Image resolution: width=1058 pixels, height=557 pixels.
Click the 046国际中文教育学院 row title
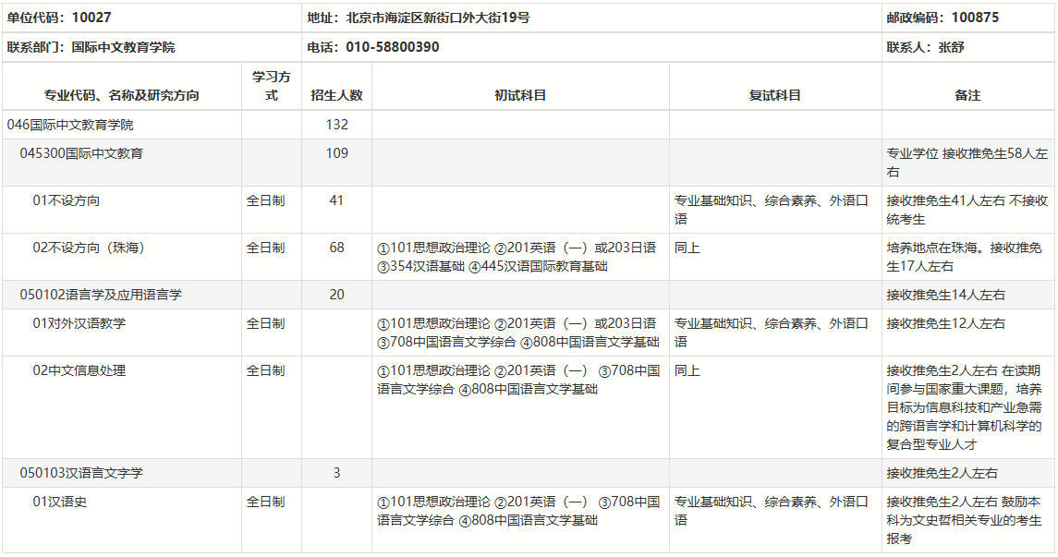[x=70, y=125]
